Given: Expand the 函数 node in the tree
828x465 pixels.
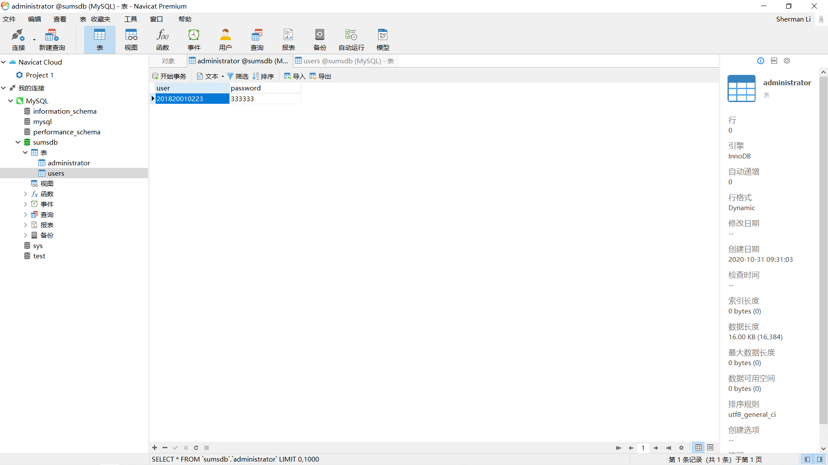Looking at the screenshot, I should pyautogui.click(x=25, y=194).
